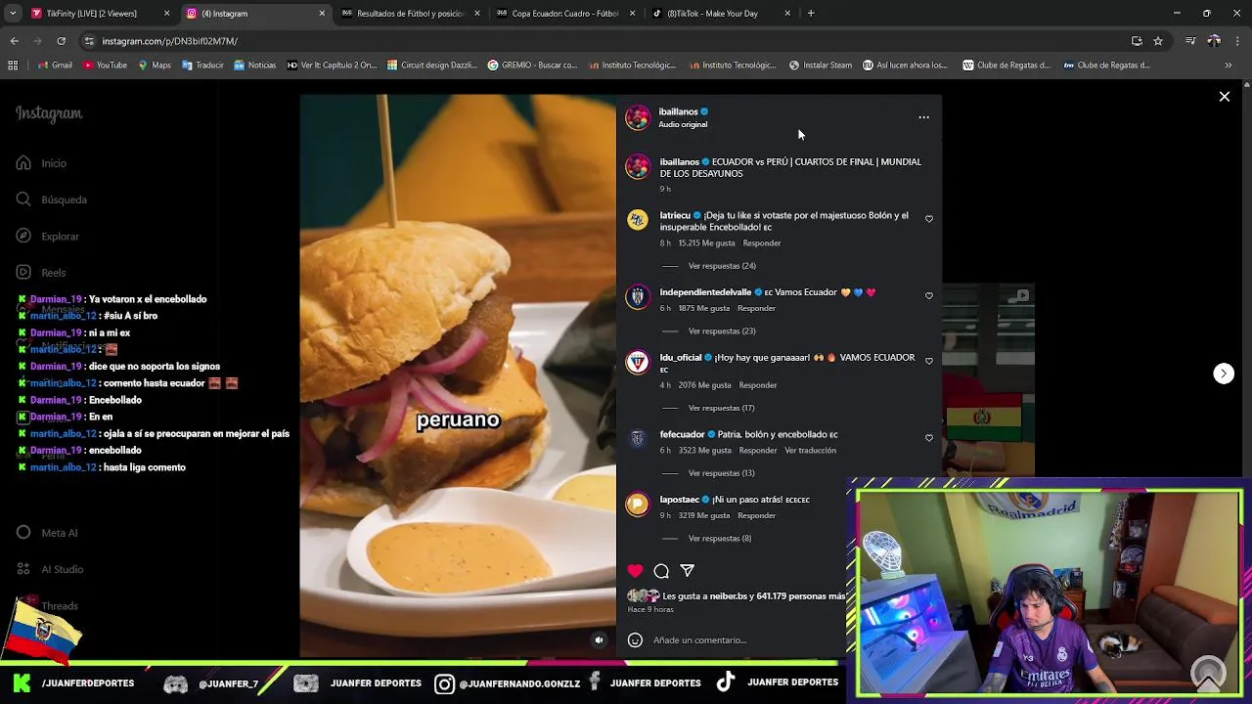Share the post via paper plane icon

(688, 571)
